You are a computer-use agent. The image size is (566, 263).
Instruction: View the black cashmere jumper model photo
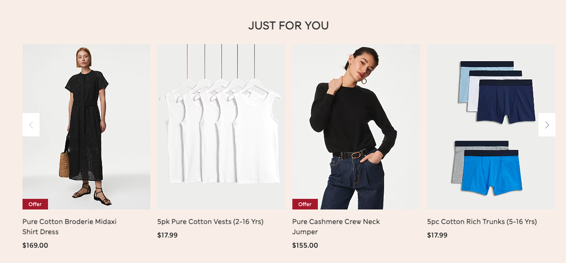(356, 127)
